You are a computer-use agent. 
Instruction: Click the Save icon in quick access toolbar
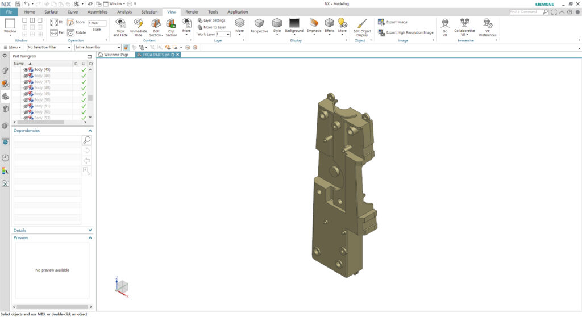point(18,4)
